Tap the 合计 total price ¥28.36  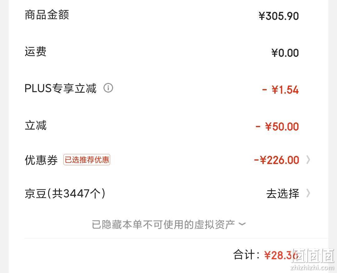[281, 255]
